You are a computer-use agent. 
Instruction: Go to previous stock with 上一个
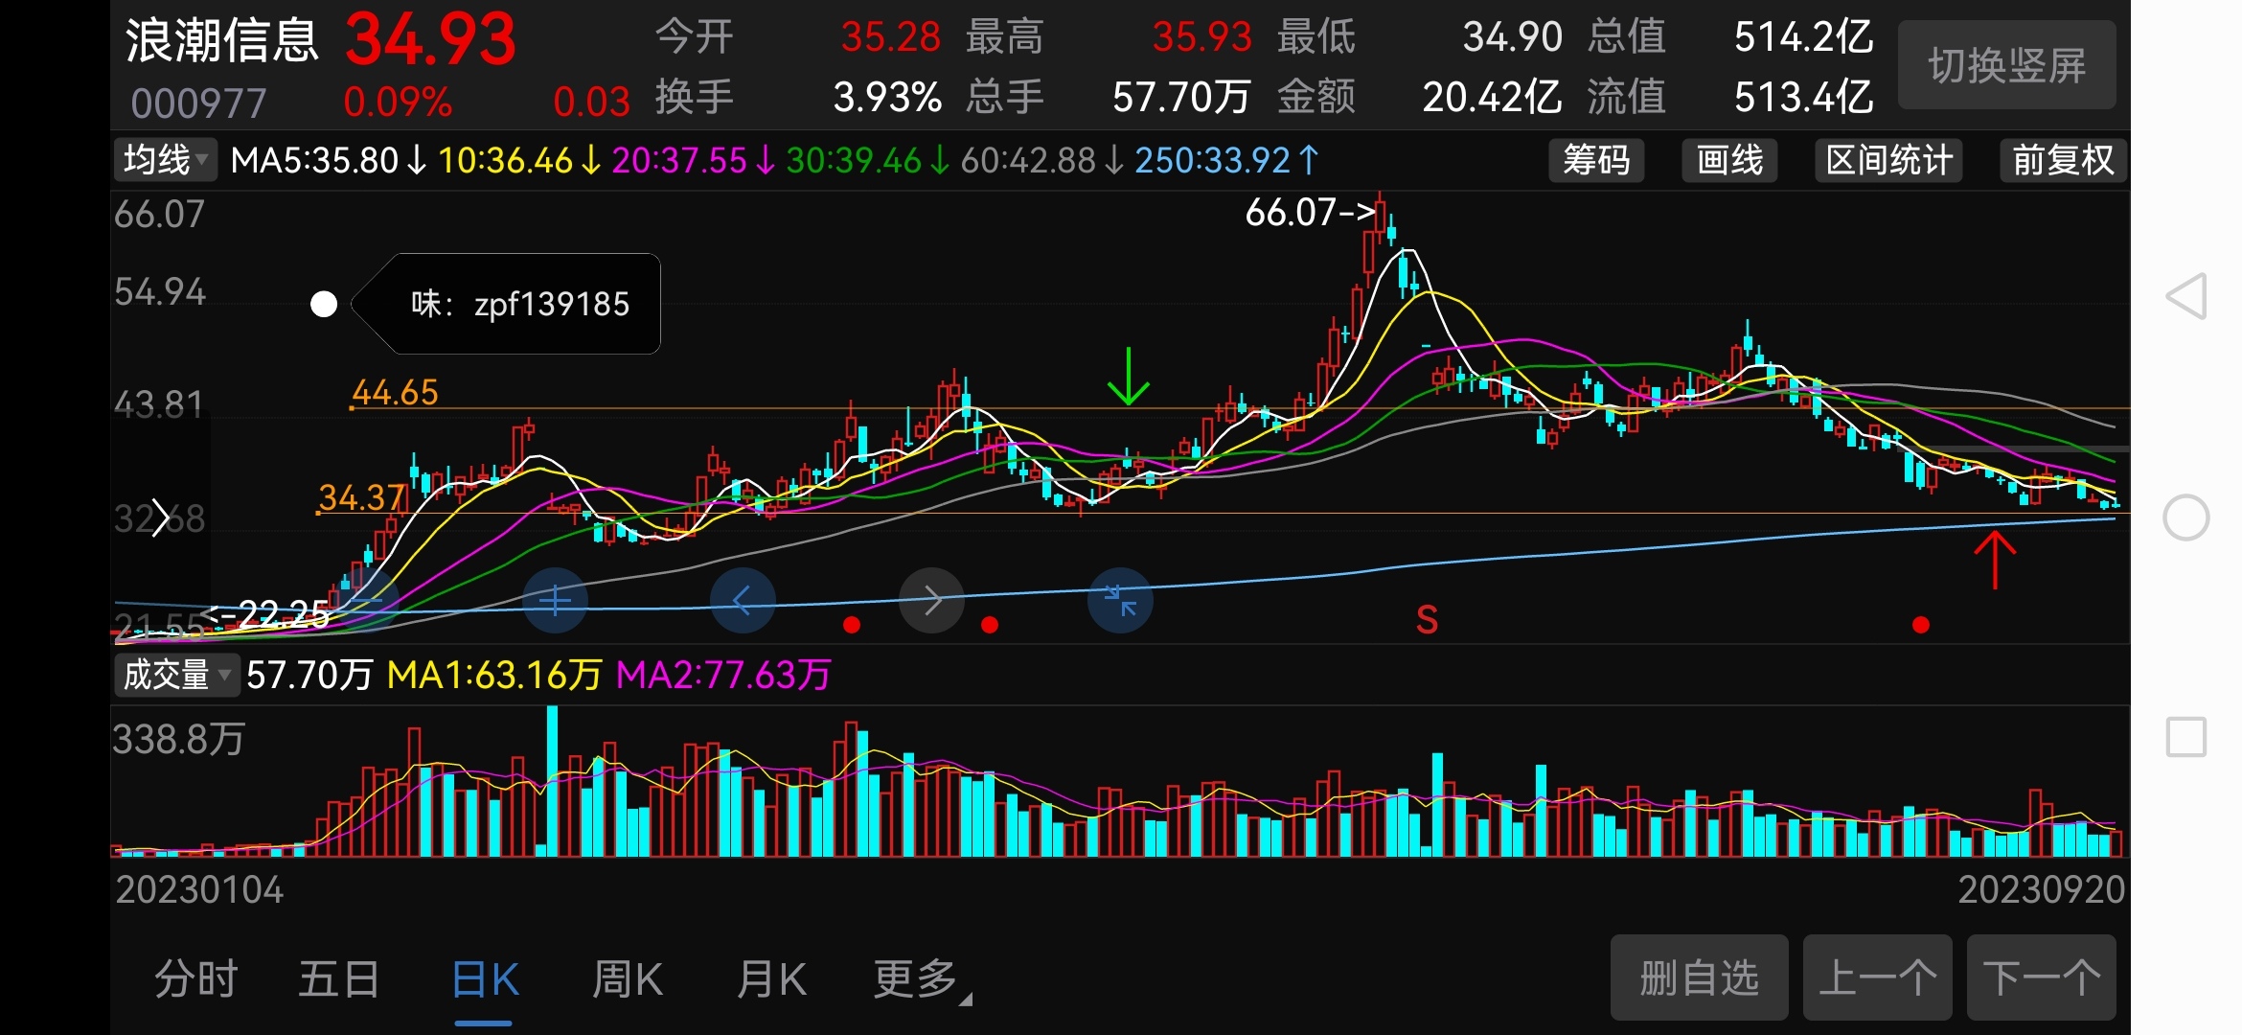(1877, 977)
